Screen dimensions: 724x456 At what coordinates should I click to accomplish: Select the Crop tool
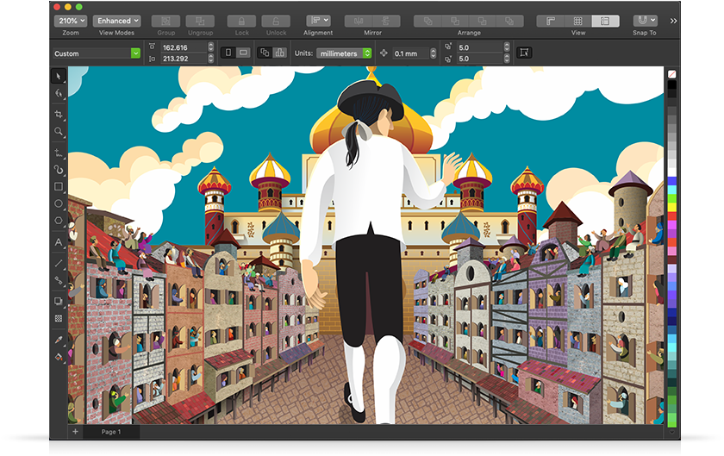59,114
